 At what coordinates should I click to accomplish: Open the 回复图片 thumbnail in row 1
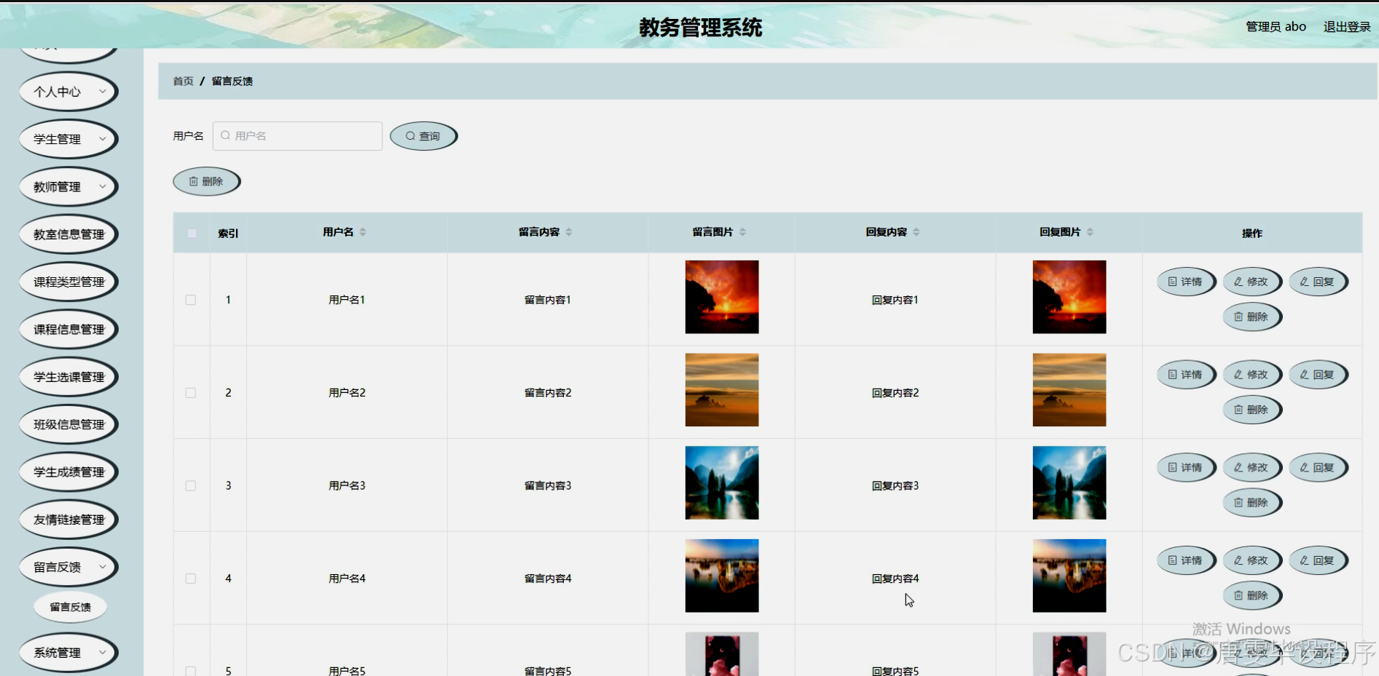[x=1069, y=297]
